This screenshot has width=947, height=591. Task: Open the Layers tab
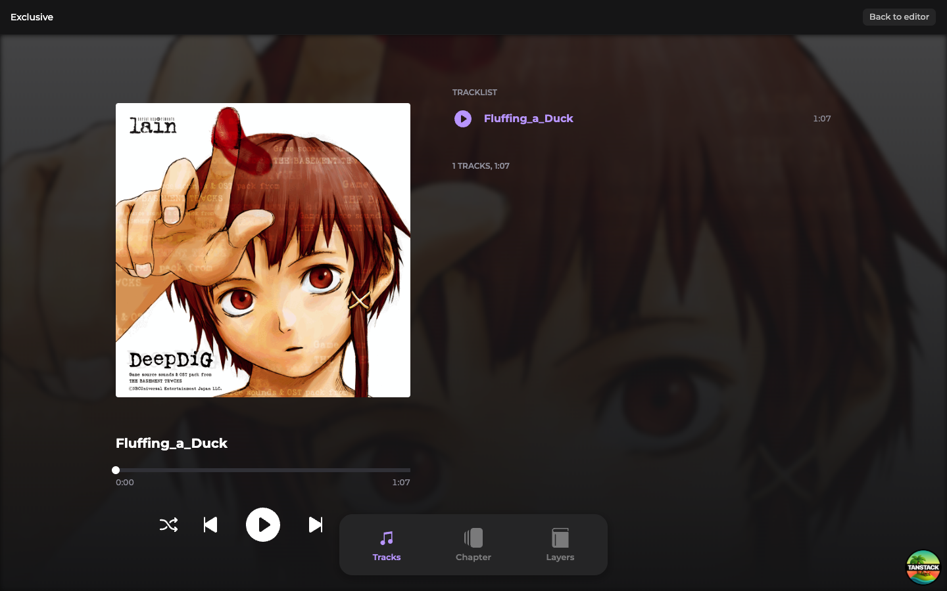(x=560, y=545)
